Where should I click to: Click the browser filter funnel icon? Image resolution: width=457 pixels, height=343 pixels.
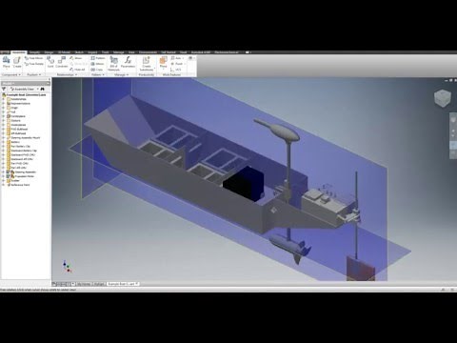(4, 89)
